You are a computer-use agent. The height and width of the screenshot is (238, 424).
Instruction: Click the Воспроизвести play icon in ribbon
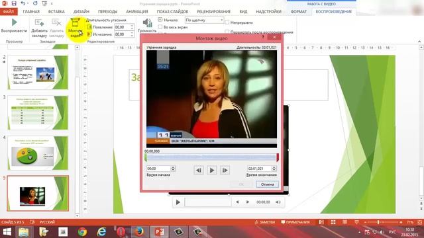point(14,22)
